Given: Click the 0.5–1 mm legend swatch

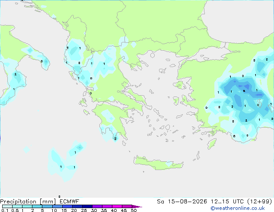Looking at the screenshot, I should pos(17,206).
